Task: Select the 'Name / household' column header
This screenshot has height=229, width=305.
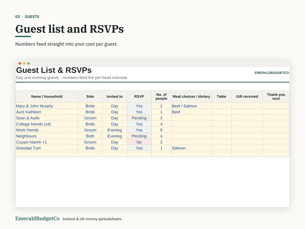Action: pyautogui.click(x=47, y=96)
